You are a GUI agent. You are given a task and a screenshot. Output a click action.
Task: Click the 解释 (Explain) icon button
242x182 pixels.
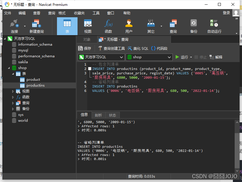(x=216, y=57)
